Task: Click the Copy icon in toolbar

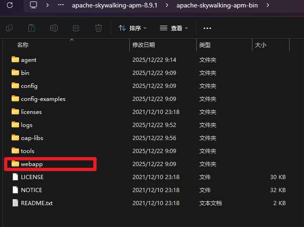Action: (x=9, y=28)
